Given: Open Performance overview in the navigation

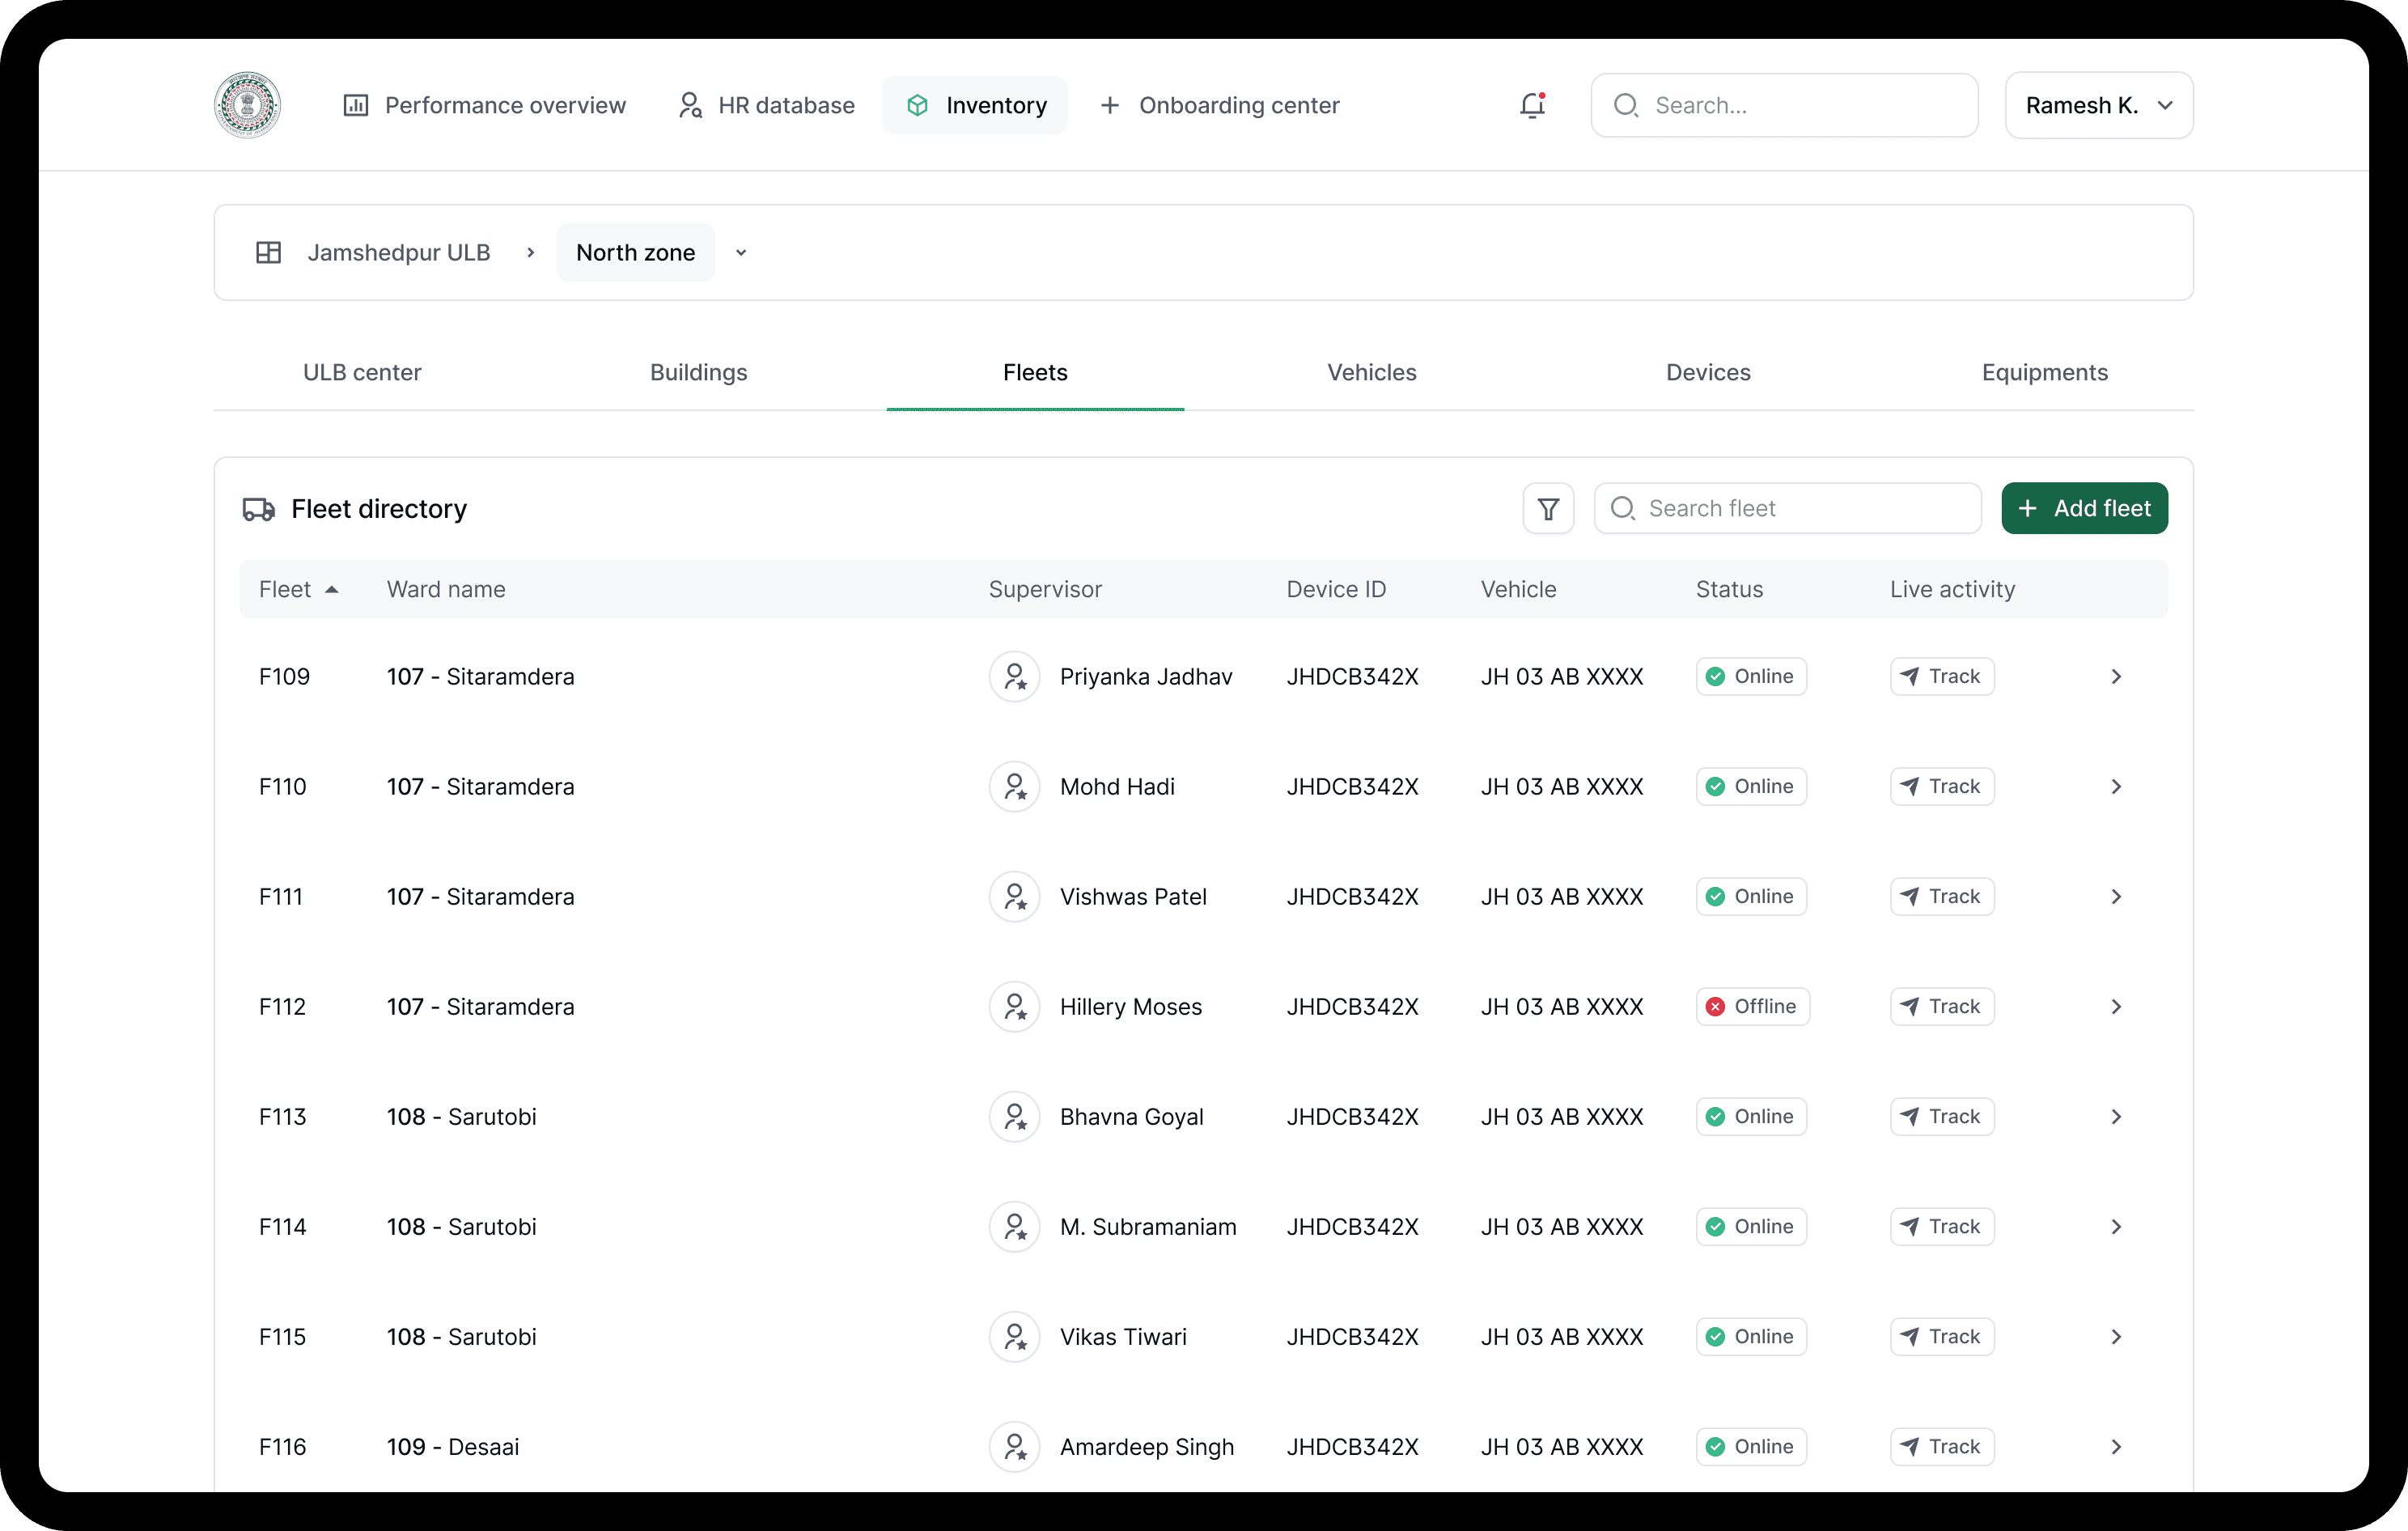Looking at the screenshot, I should (485, 105).
